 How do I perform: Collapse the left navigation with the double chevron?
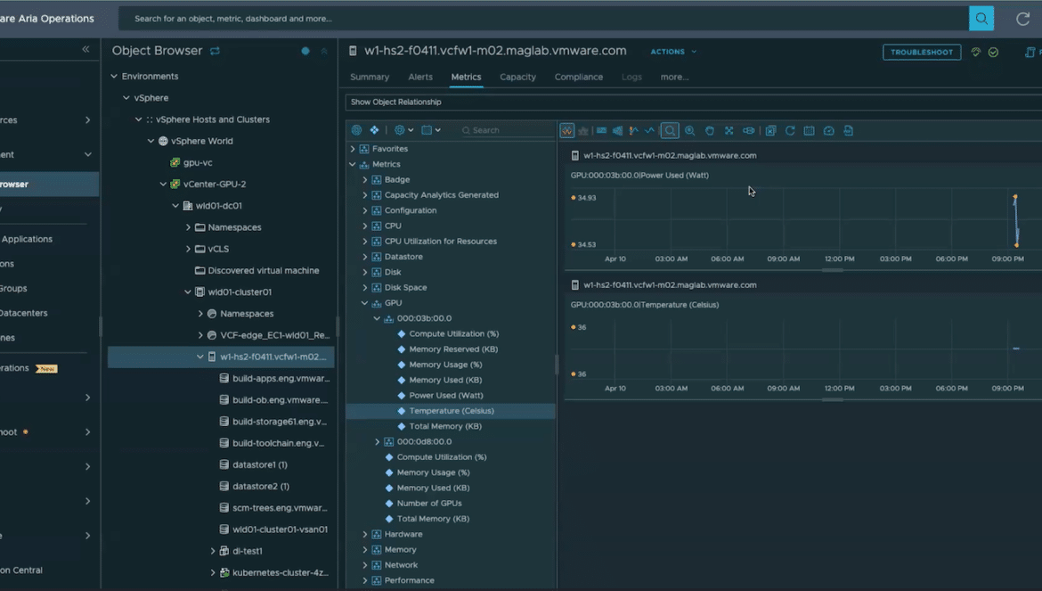(85, 49)
